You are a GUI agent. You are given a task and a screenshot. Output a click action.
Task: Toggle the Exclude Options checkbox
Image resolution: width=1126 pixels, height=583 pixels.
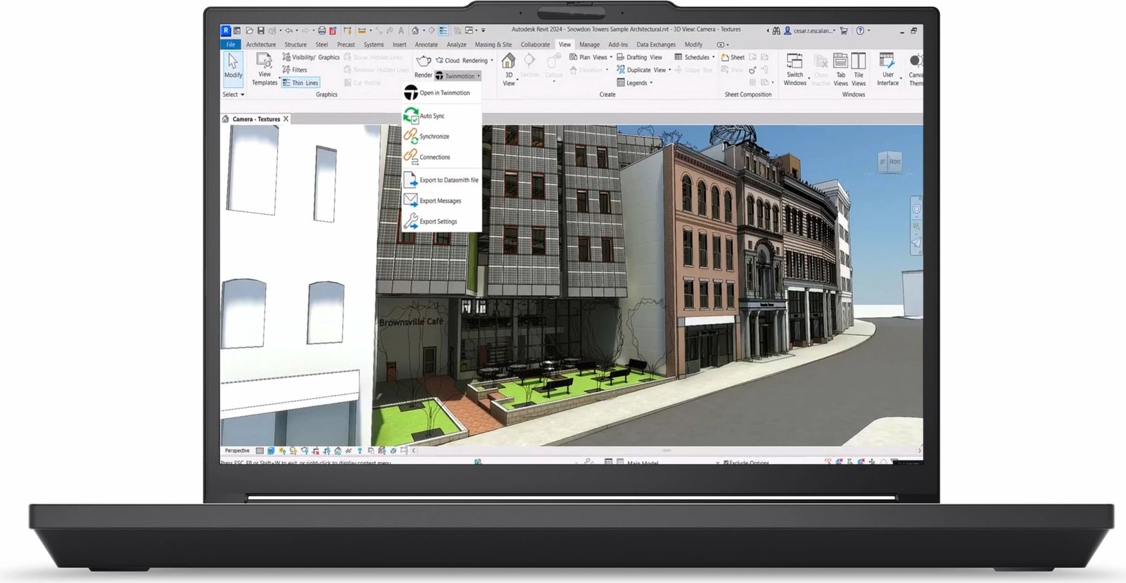(726, 463)
